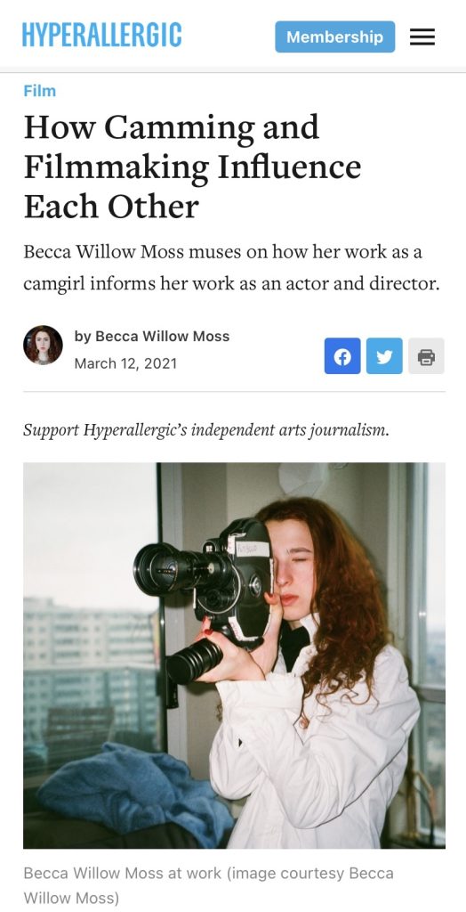Click the article subtitle about camgirl work
The width and height of the screenshot is (466, 912).
(231, 268)
